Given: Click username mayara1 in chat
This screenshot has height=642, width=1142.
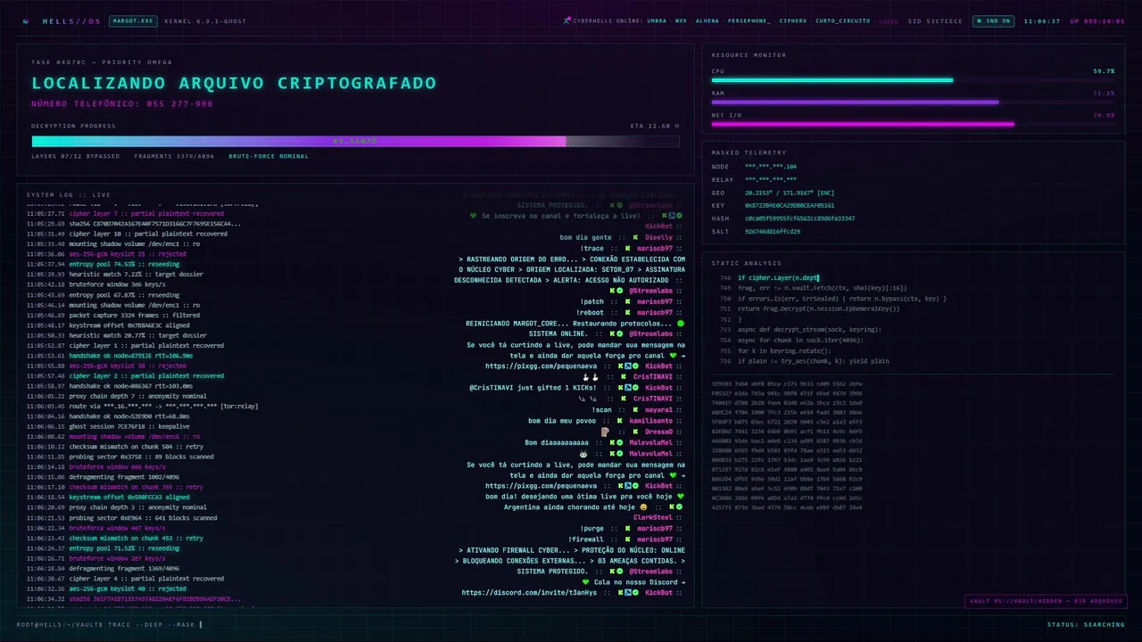Looking at the screenshot, I should coord(658,409).
